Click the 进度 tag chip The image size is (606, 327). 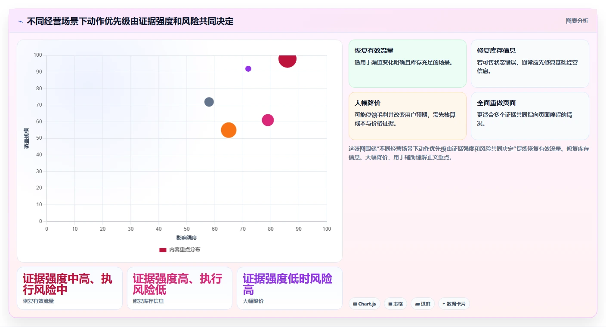[423, 304]
